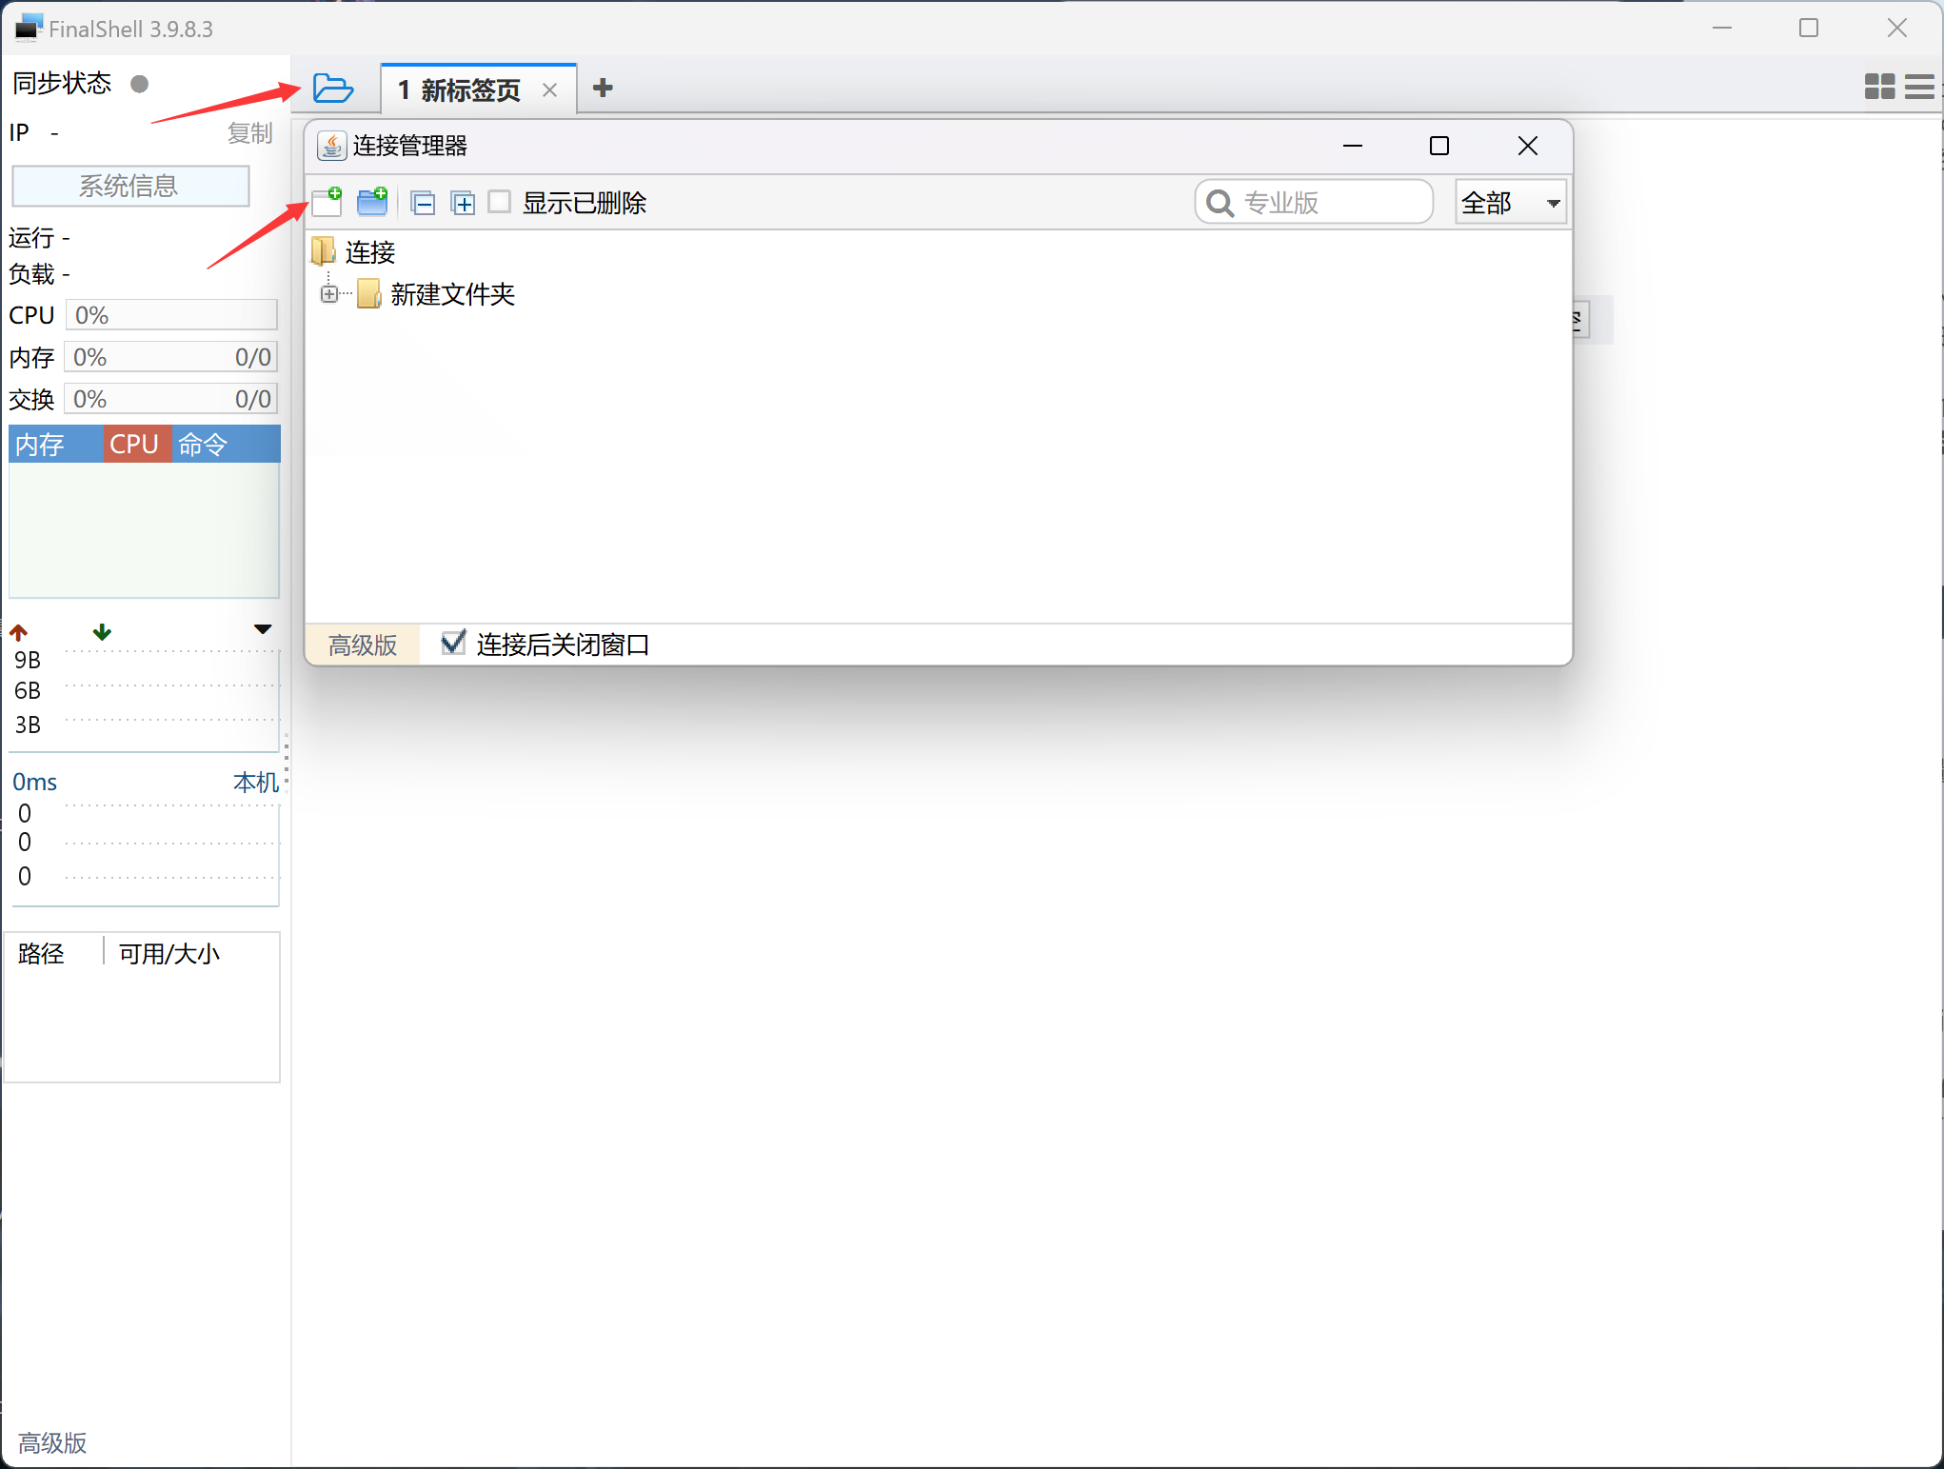
Task: Click the FinalShell app icon in title bar
Action: [x=29, y=28]
